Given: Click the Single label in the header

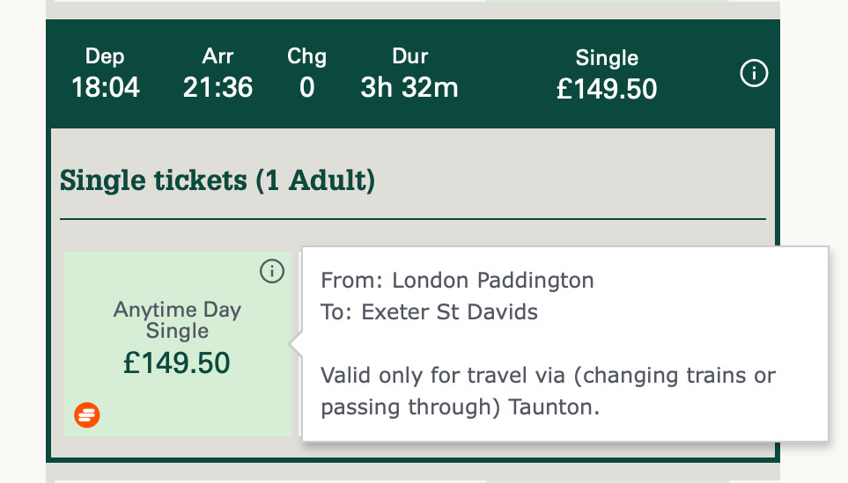Looking at the screenshot, I should pos(607,58).
